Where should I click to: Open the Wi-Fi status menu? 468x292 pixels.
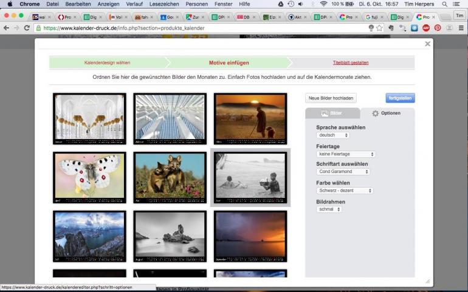(323, 4)
